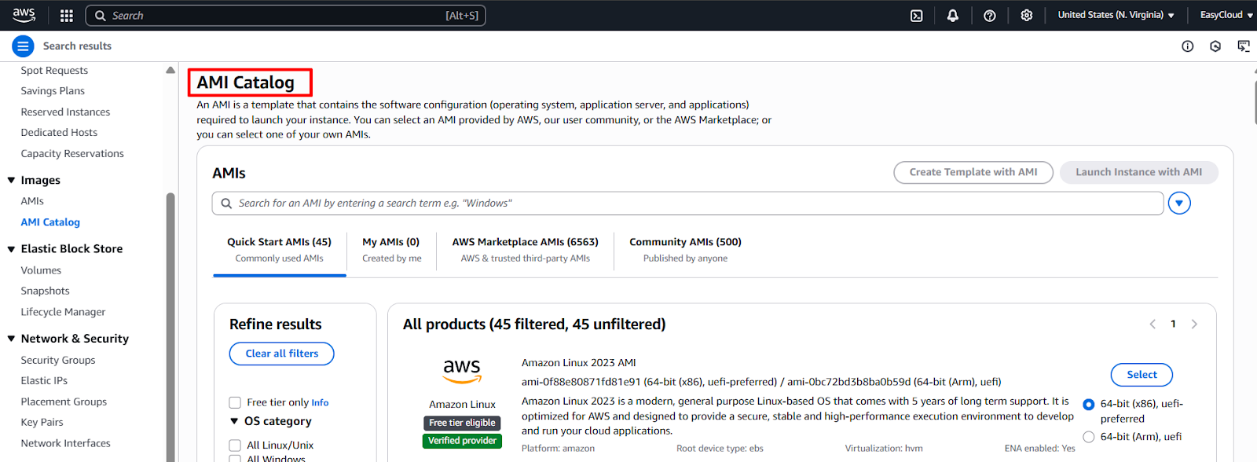The width and height of the screenshot is (1257, 462).
Task: Enable the Free tier only checkbox
Action: click(x=235, y=402)
